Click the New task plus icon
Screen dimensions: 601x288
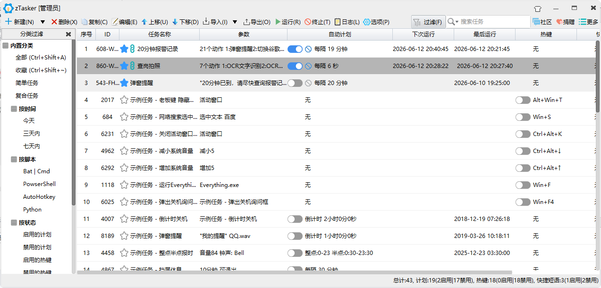tap(8, 22)
